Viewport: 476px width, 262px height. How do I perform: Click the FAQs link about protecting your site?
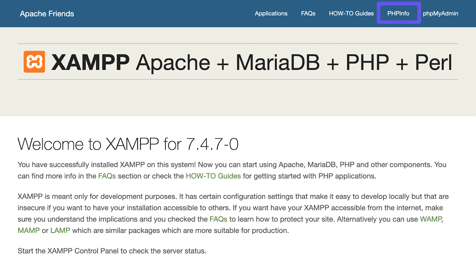tap(218, 219)
